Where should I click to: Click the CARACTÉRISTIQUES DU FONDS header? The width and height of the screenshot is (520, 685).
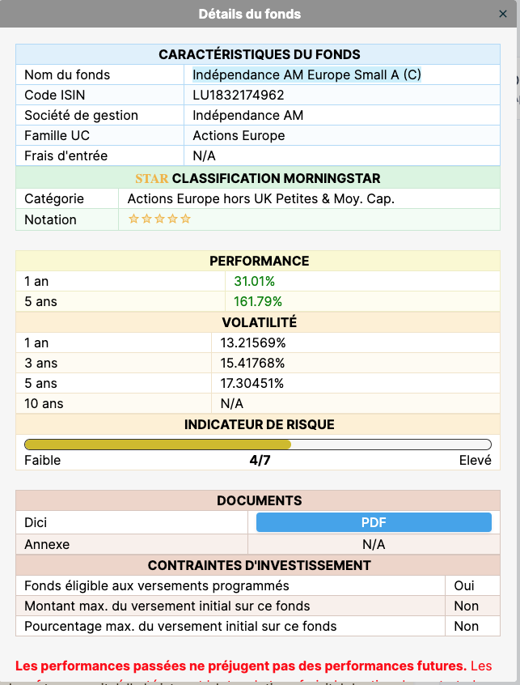[x=259, y=54]
